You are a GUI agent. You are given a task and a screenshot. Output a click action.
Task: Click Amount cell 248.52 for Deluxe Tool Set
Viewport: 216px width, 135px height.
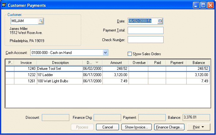115,69
